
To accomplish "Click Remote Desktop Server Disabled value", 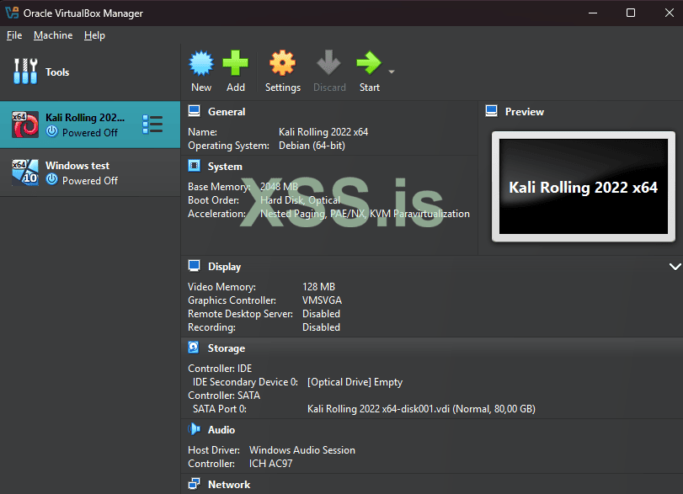I will click(321, 314).
